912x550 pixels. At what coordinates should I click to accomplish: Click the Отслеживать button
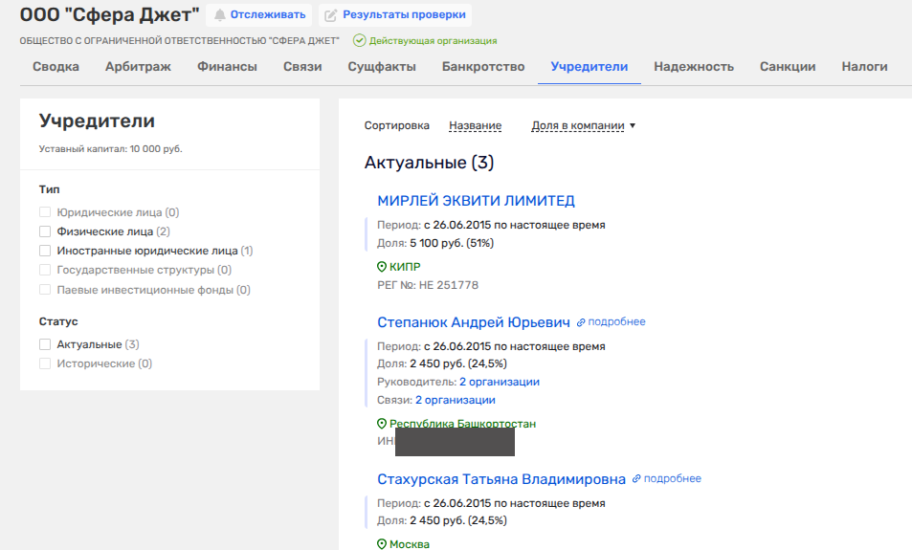point(258,15)
